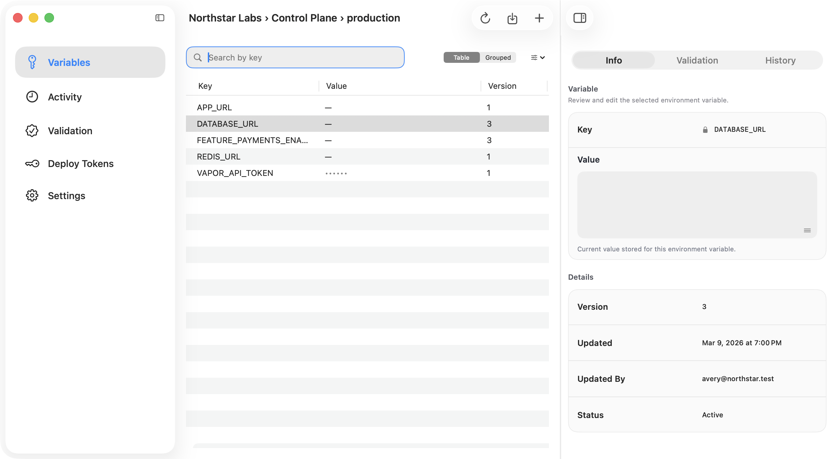Open Activity clock item in sidebar
This screenshot has width=834, height=459.
65,97
